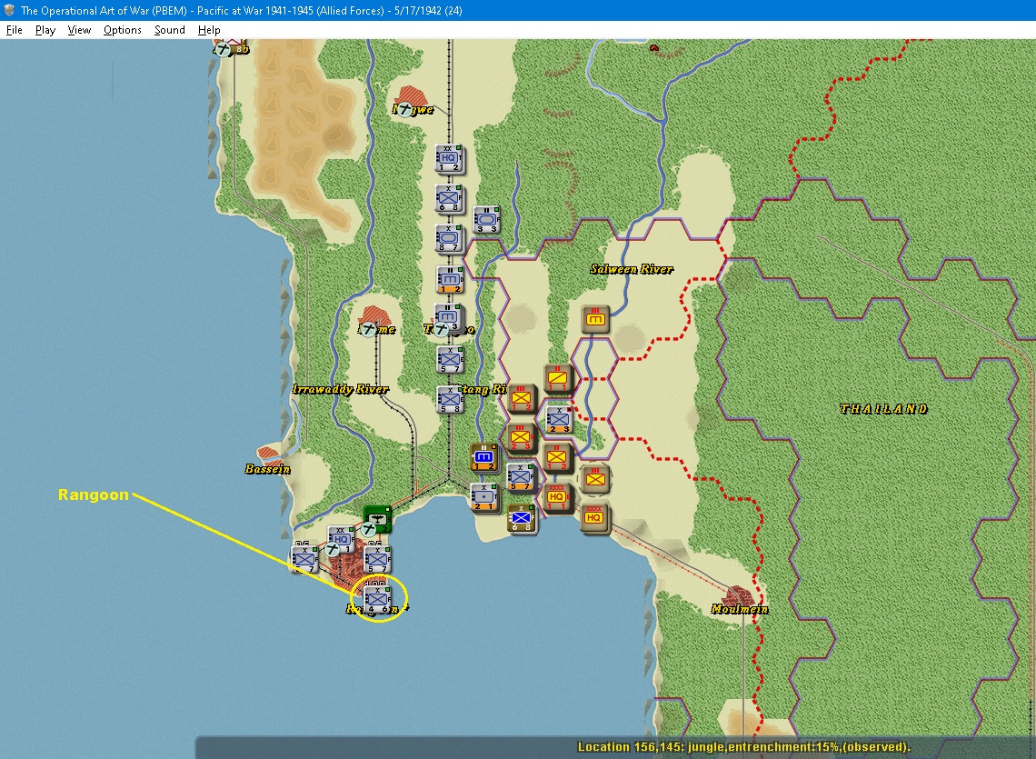The image size is (1036, 759).
Task: Open the File menu
Action: [x=14, y=30]
